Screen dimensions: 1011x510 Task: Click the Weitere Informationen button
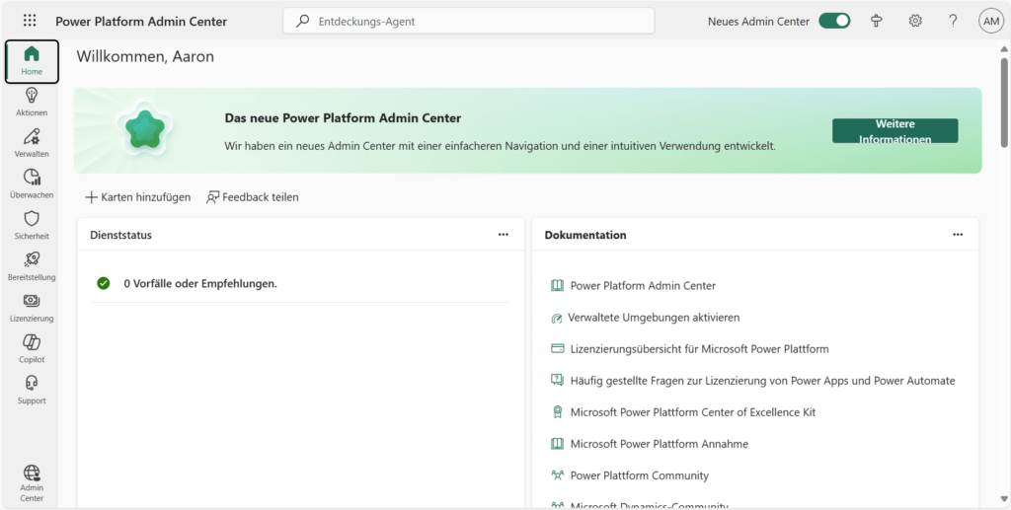(894, 131)
